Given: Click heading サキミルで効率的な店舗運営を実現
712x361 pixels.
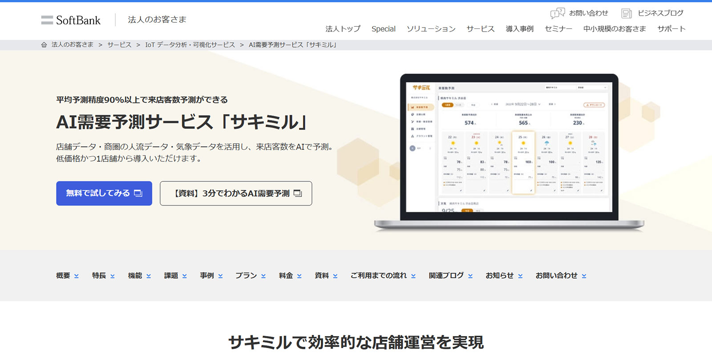Looking at the screenshot, I should click(x=356, y=342).
